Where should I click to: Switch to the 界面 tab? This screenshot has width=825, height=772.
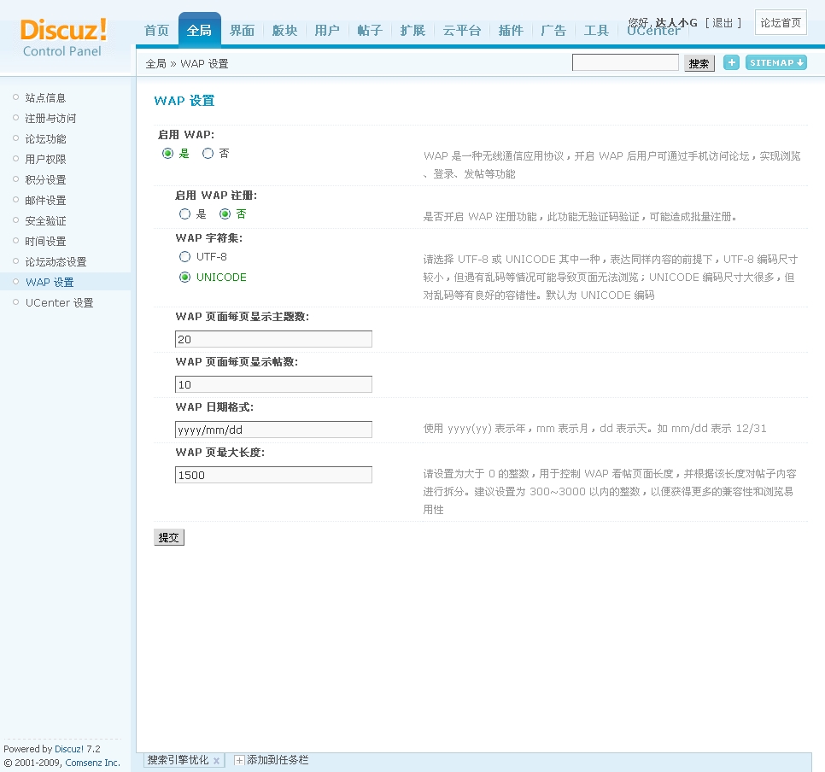coord(242,31)
